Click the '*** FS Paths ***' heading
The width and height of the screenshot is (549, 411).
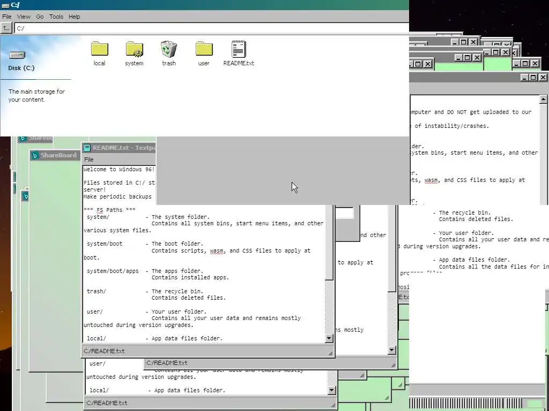click(x=109, y=210)
